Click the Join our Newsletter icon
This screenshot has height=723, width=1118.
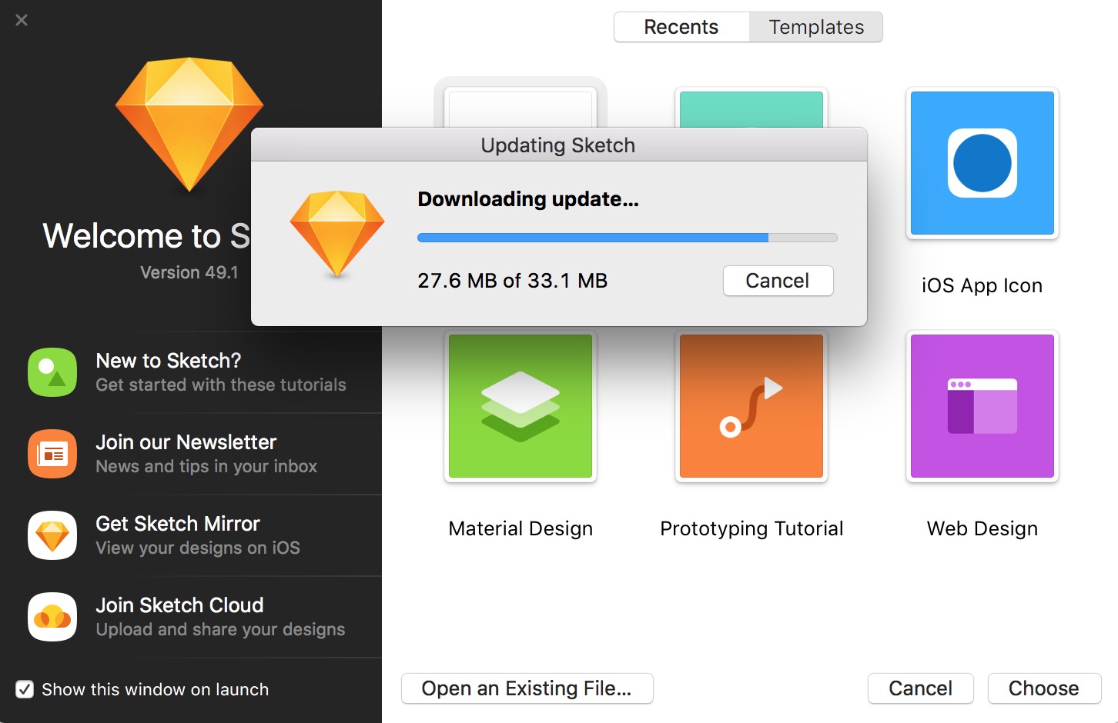click(x=52, y=454)
